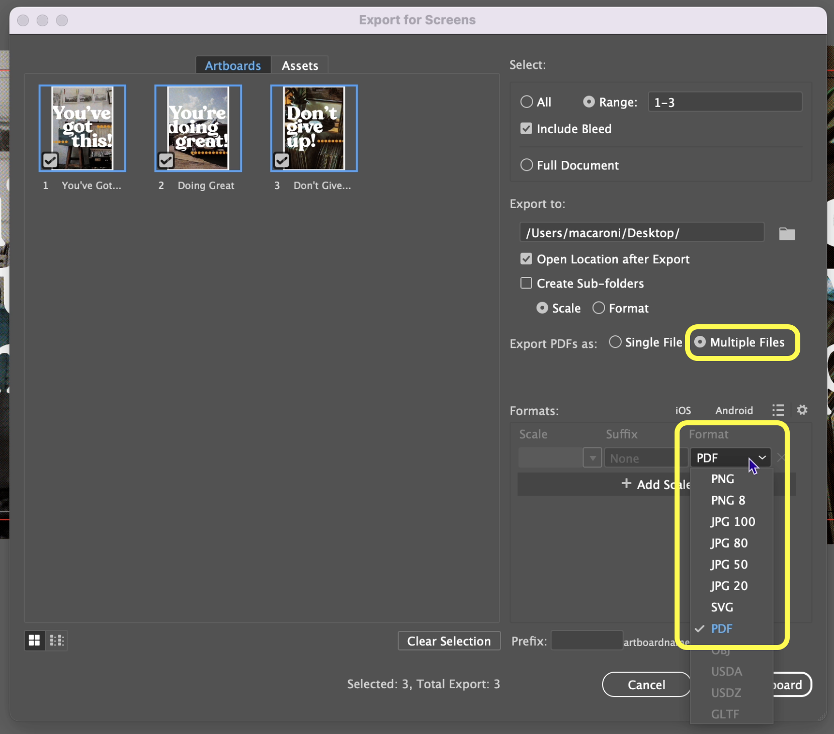Choose JPG 50 format
This screenshot has width=834, height=734.
pos(729,564)
